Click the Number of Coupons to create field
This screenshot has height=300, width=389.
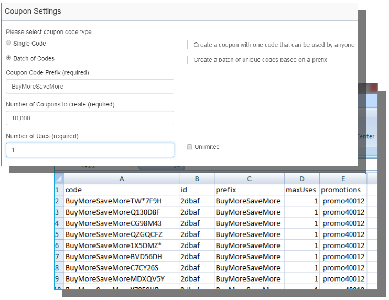tap(90, 118)
